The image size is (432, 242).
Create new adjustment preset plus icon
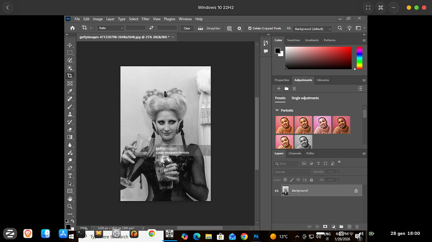tap(279, 88)
